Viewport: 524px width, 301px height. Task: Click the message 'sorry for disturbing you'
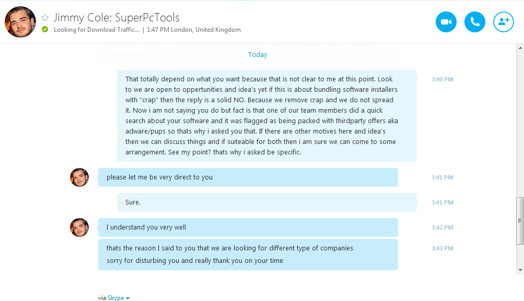click(195, 260)
